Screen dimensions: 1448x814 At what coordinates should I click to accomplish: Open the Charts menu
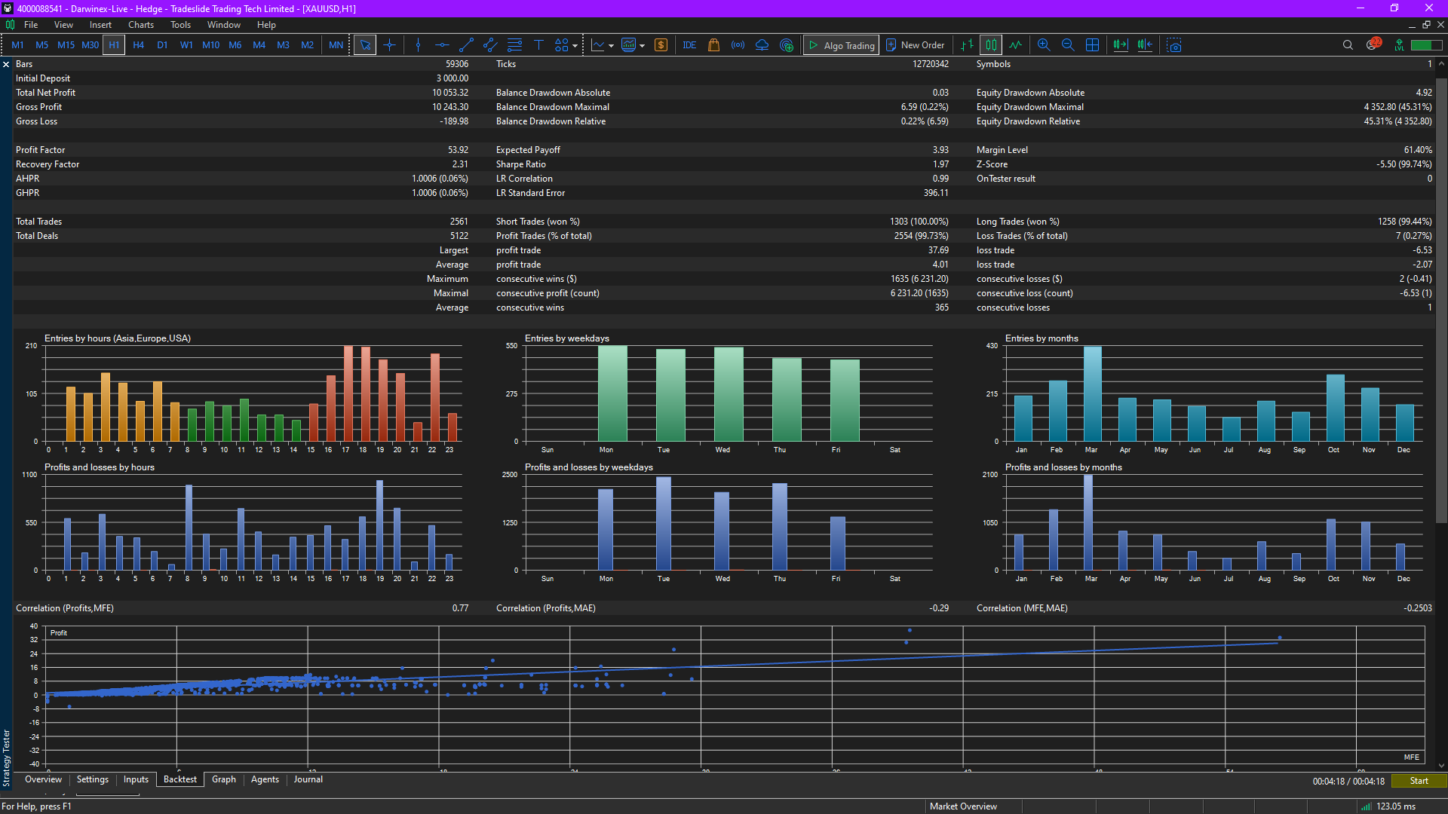pyautogui.click(x=140, y=25)
